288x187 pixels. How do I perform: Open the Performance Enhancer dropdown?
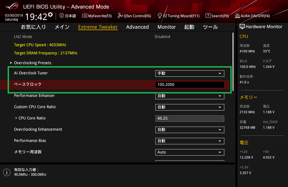click(x=190, y=96)
